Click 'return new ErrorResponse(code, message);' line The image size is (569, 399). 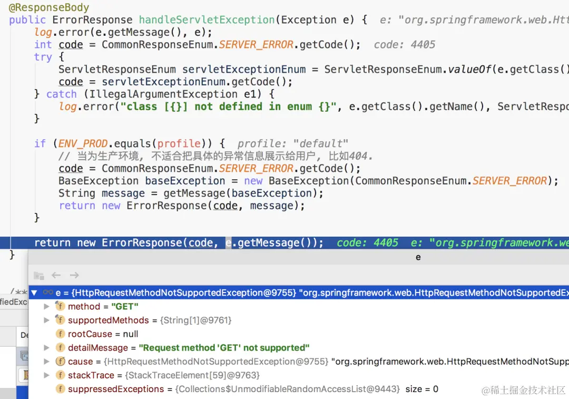[182, 206]
